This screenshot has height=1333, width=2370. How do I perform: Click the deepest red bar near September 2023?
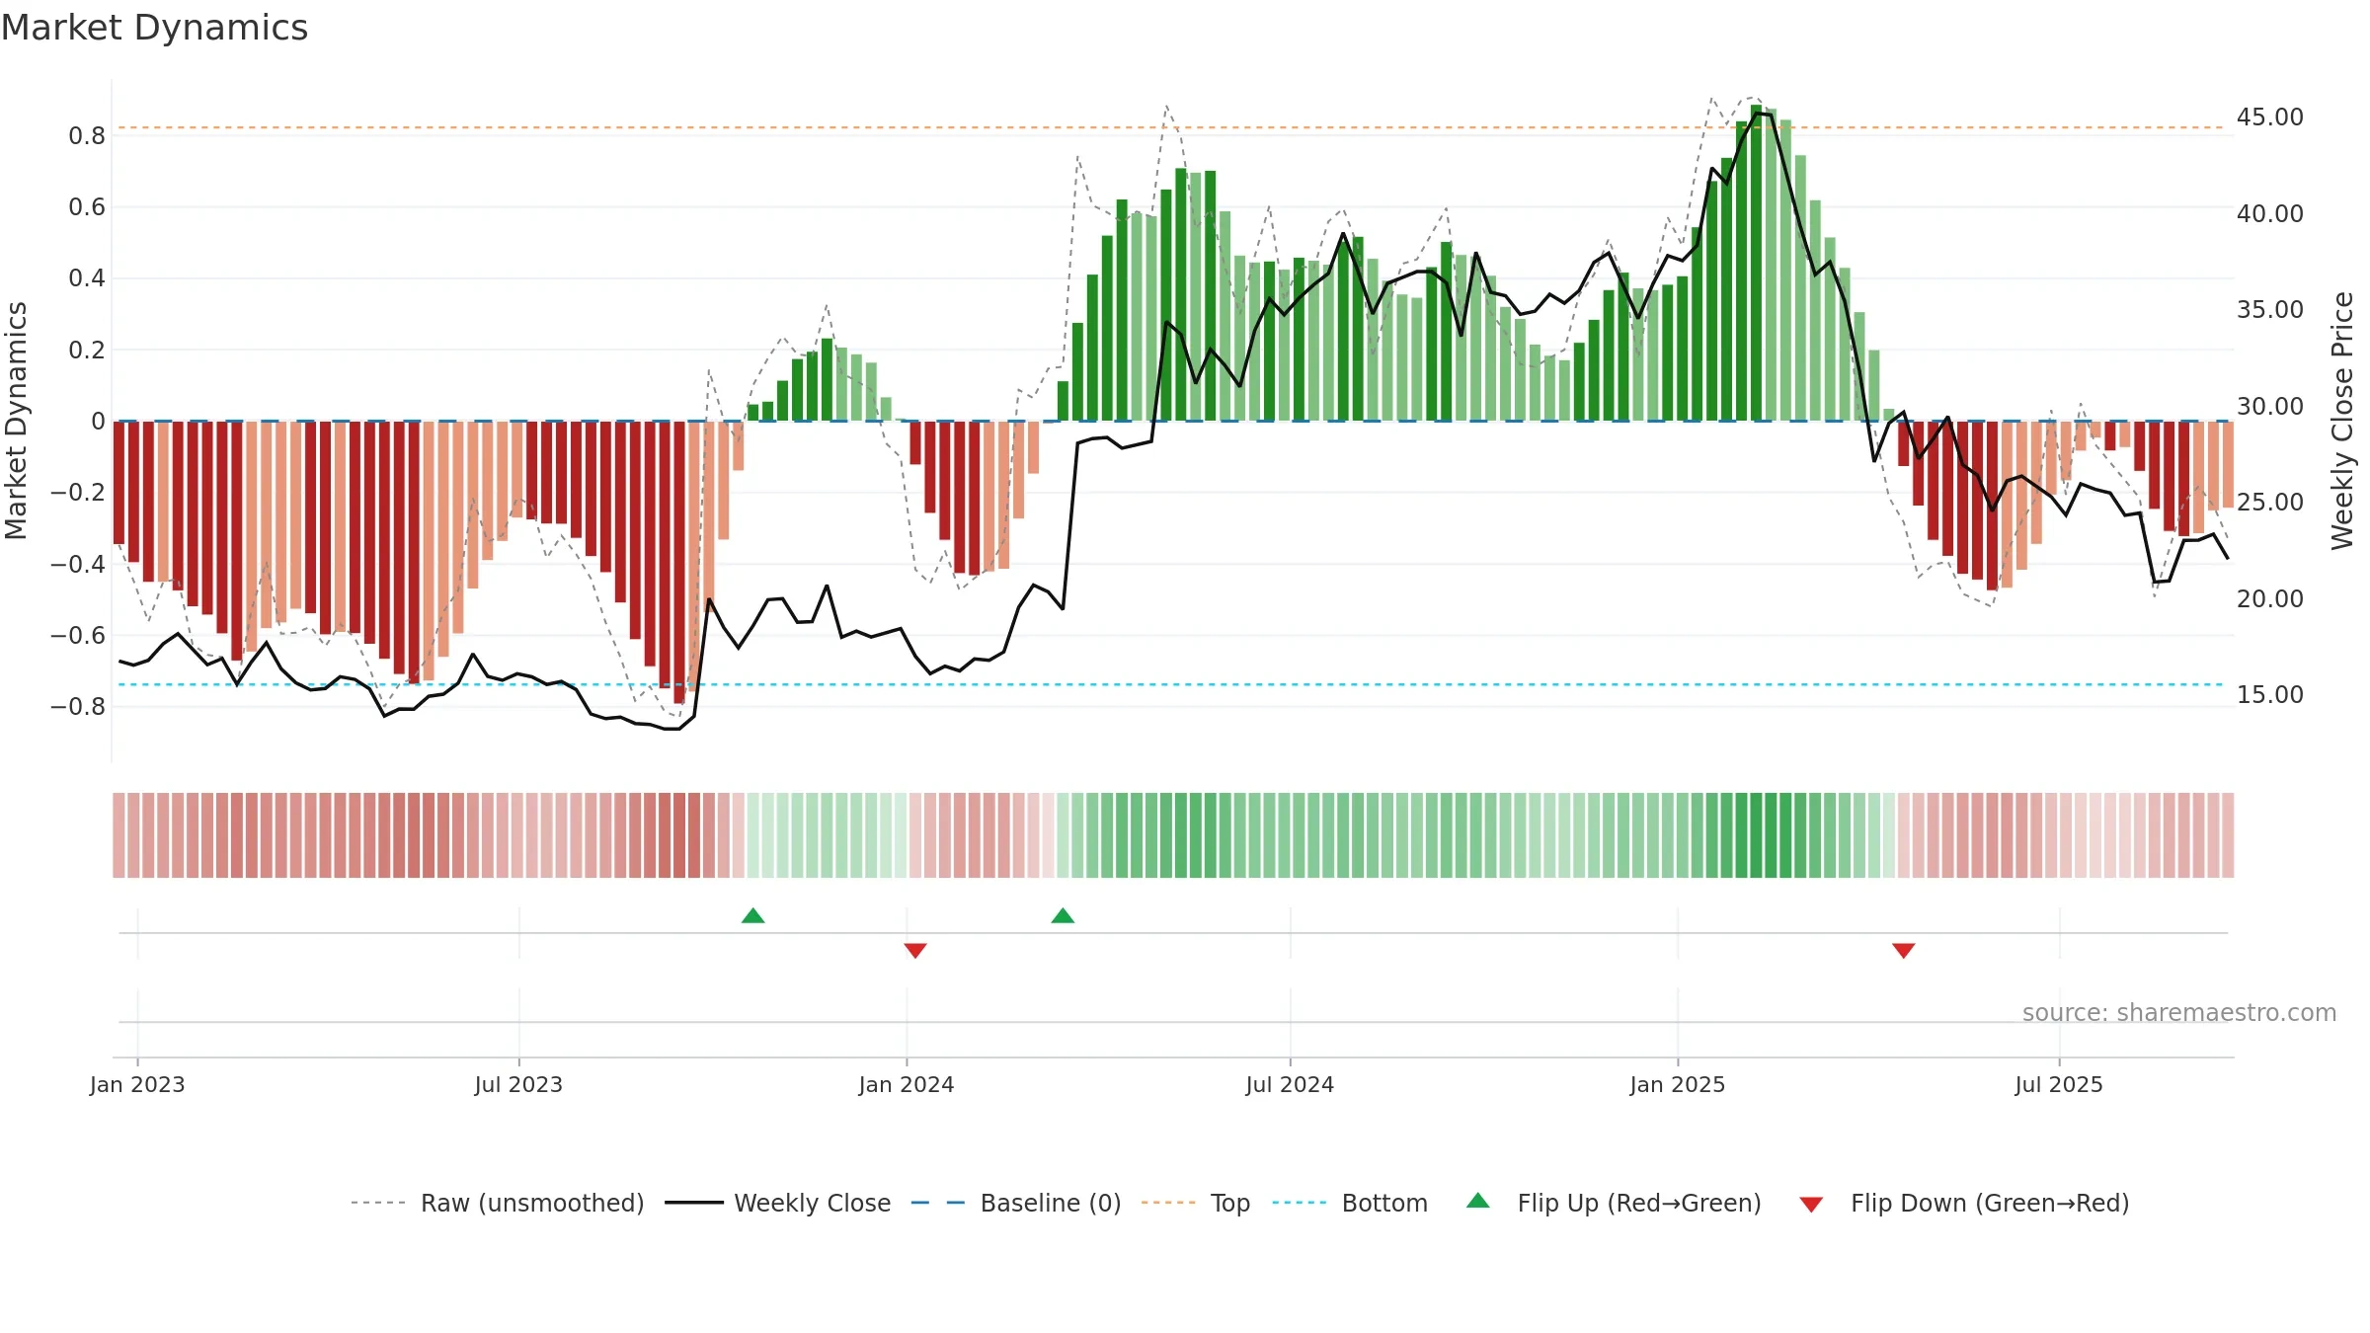[x=679, y=563]
